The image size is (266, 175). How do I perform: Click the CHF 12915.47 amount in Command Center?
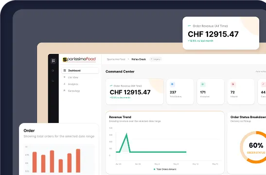pos(130,92)
